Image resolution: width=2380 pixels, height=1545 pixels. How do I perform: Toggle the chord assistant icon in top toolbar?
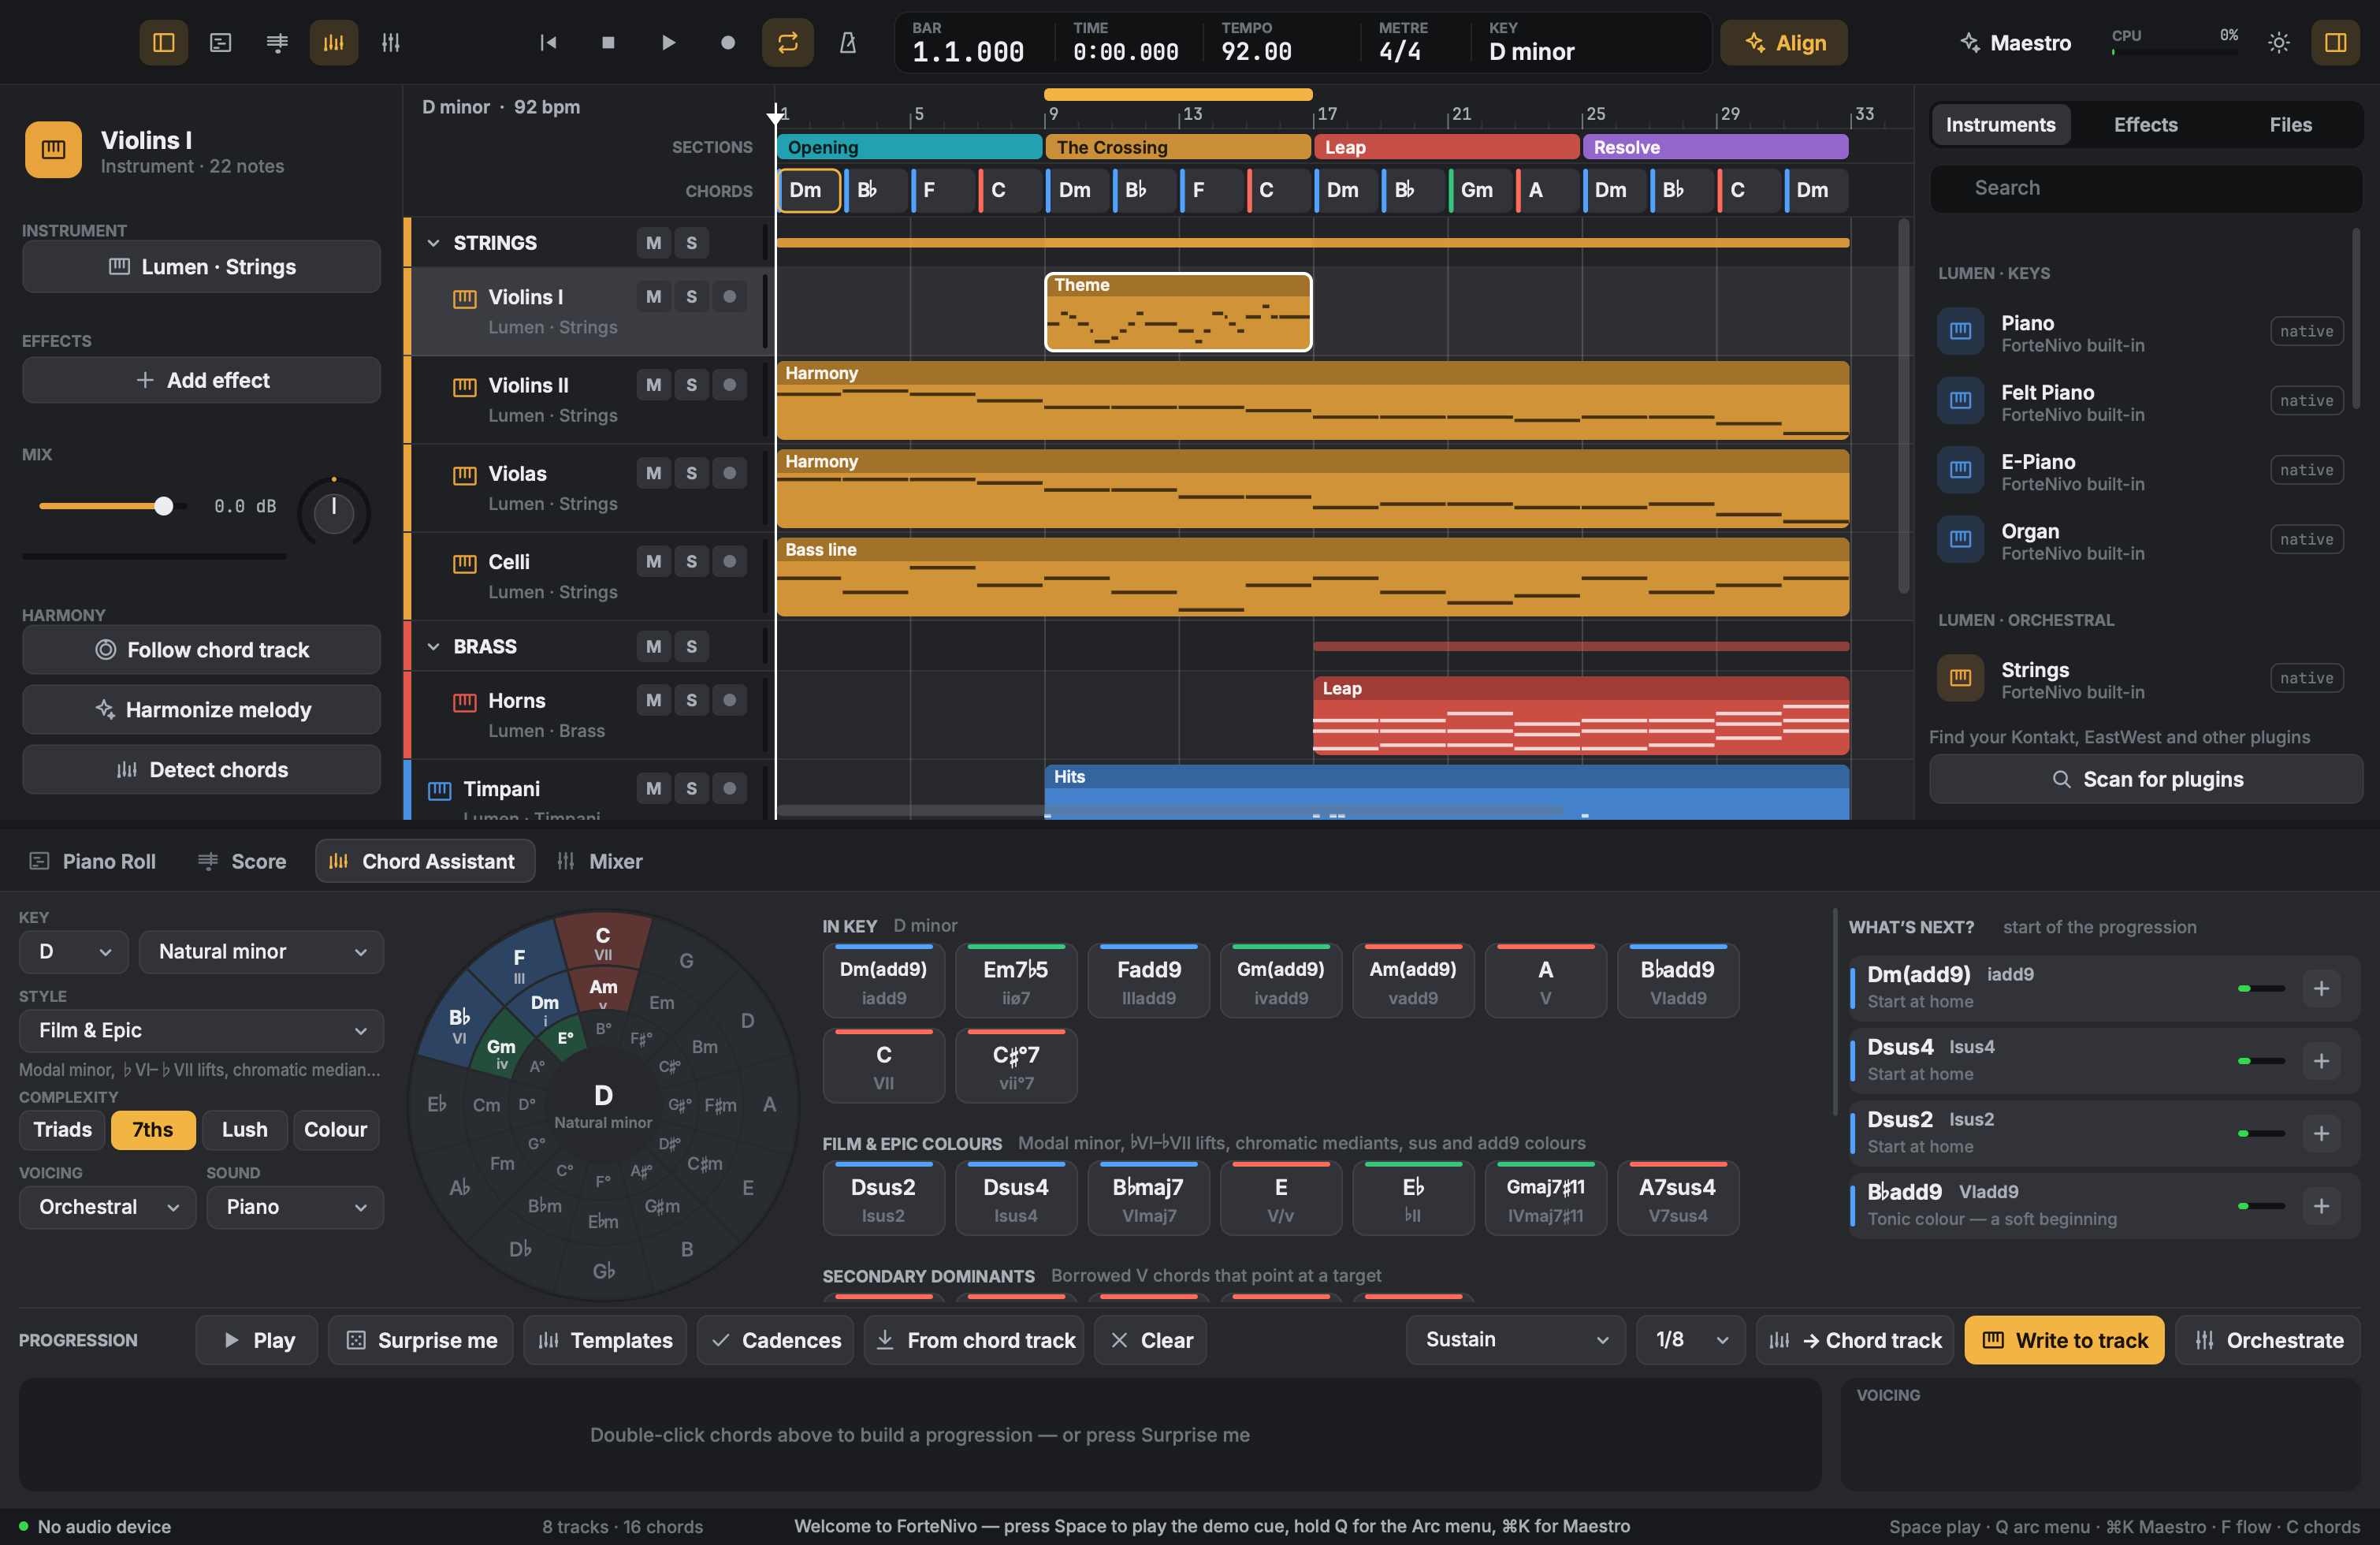coord(334,43)
